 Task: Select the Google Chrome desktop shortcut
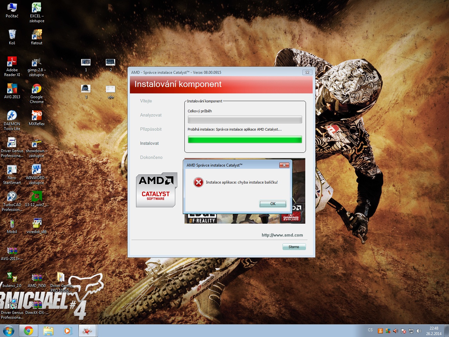pos(37,93)
